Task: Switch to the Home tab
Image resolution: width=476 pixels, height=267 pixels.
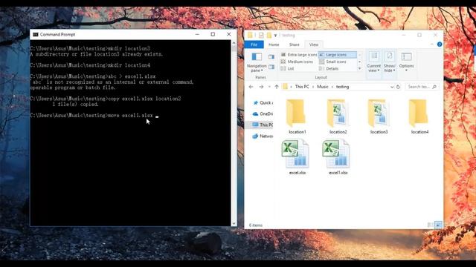Action: coord(274,44)
